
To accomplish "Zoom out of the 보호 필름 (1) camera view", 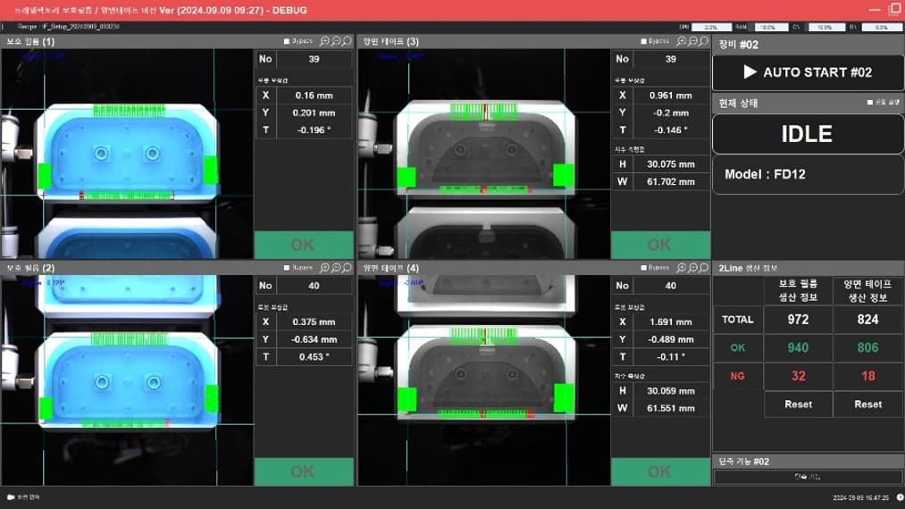I will (x=336, y=41).
